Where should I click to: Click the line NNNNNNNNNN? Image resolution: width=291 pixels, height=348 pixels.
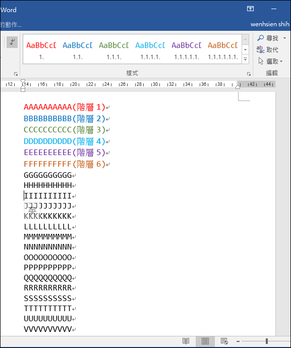point(48,247)
